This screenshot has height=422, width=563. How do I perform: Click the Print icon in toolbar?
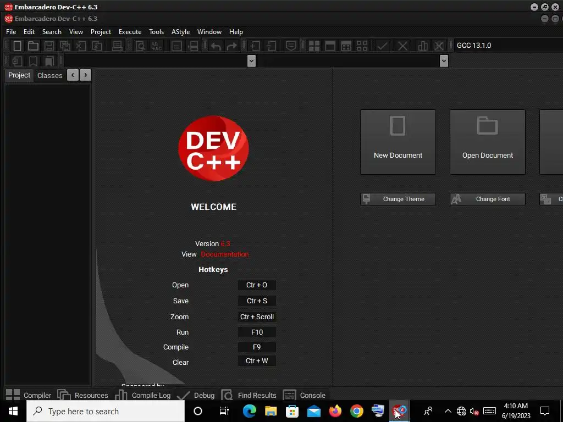click(117, 46)
